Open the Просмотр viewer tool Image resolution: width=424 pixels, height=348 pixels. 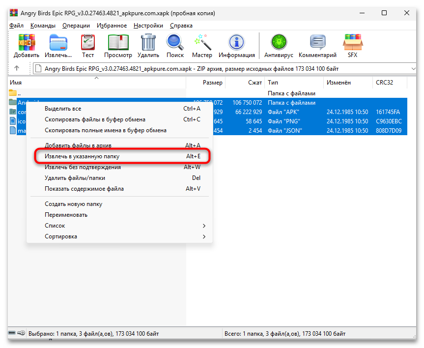118,42
